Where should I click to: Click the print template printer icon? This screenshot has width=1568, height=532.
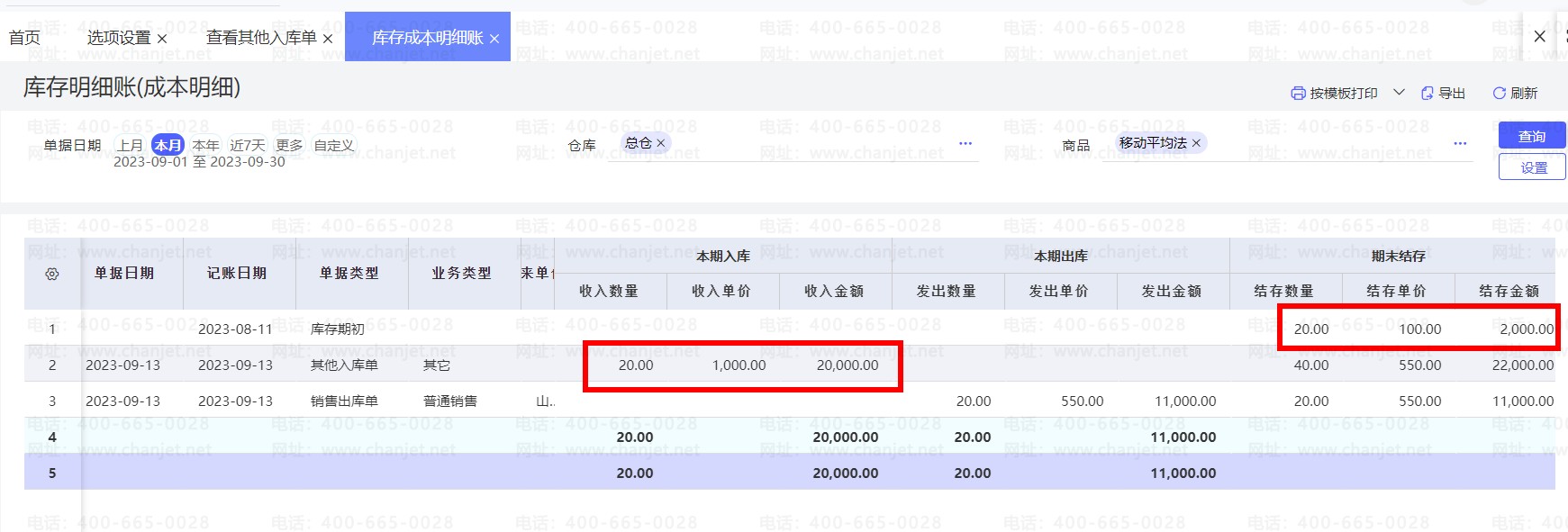coord(1298,93)
